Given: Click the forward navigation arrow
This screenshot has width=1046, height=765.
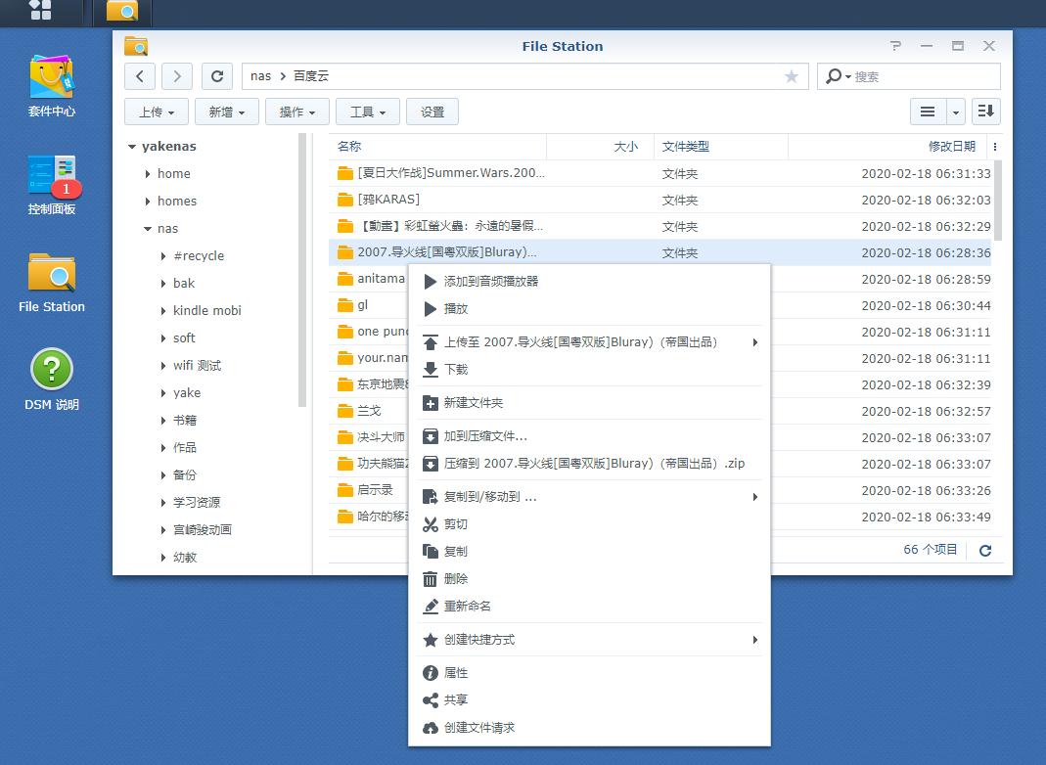Looking at the screenshot, I should pyautogui.click(x=177, y=75).
